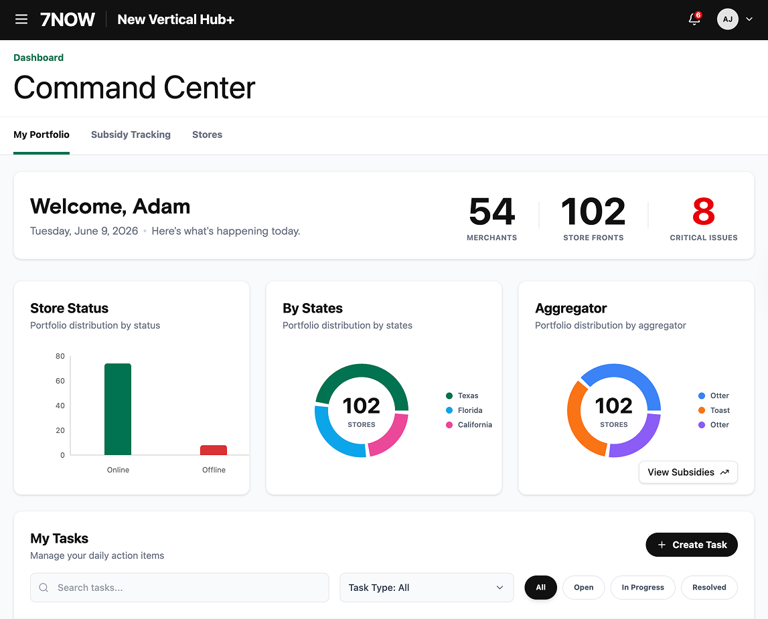768x619 pixels.
Task: Open the notifications bell
Action: (694, 19)
